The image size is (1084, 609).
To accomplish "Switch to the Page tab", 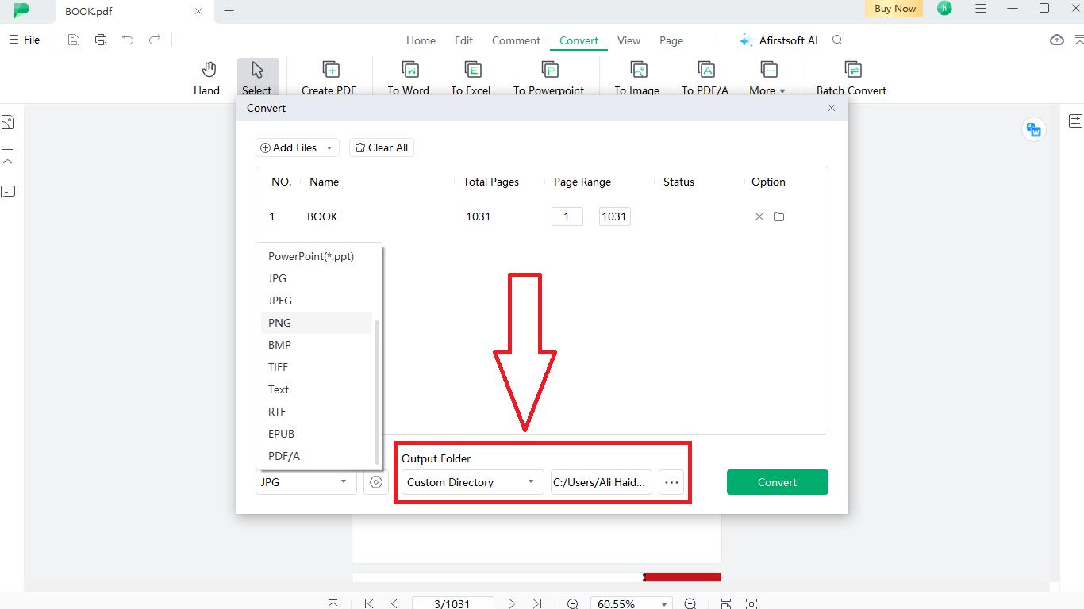I will click(x=671, y=40).
